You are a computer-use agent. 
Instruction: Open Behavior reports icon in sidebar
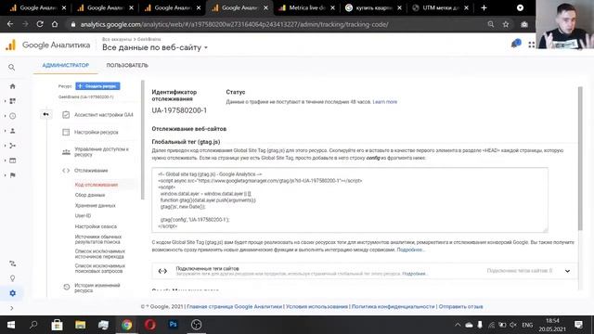[12, 161]
